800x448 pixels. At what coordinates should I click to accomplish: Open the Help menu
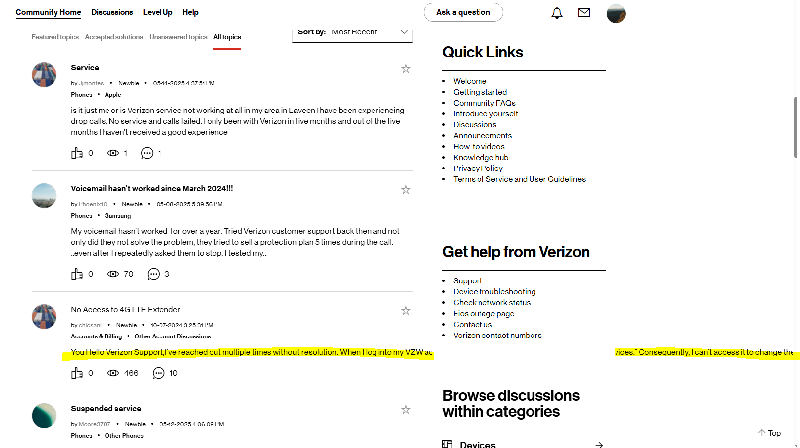pos(190,12)
